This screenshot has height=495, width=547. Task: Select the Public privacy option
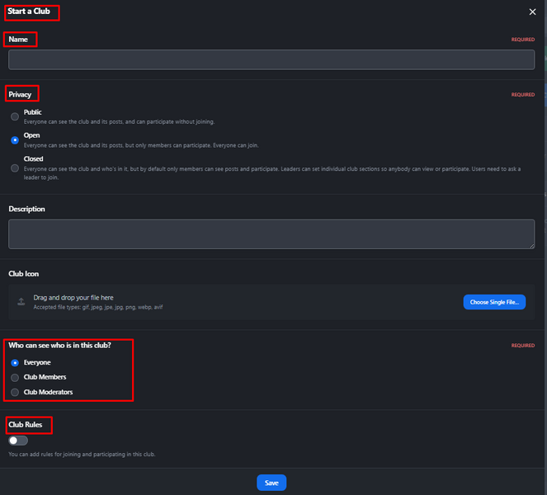click(x=15, y=116)
